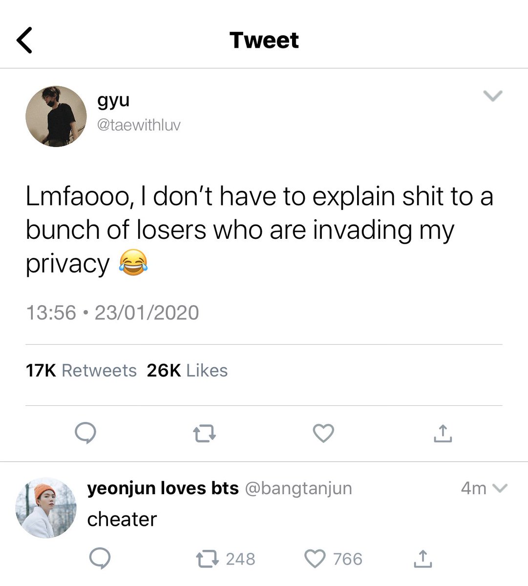Share gyu's tweet via share icon
Image resolution: width=528 pixels, height=586 pixels.
443,433
